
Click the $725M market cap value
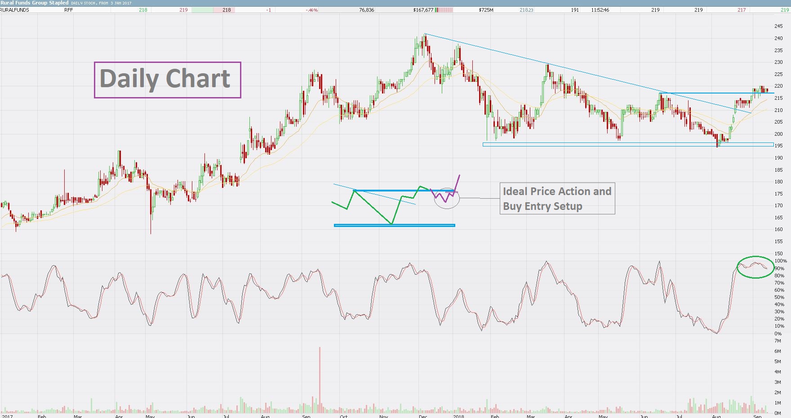click(x=486, y=10)
